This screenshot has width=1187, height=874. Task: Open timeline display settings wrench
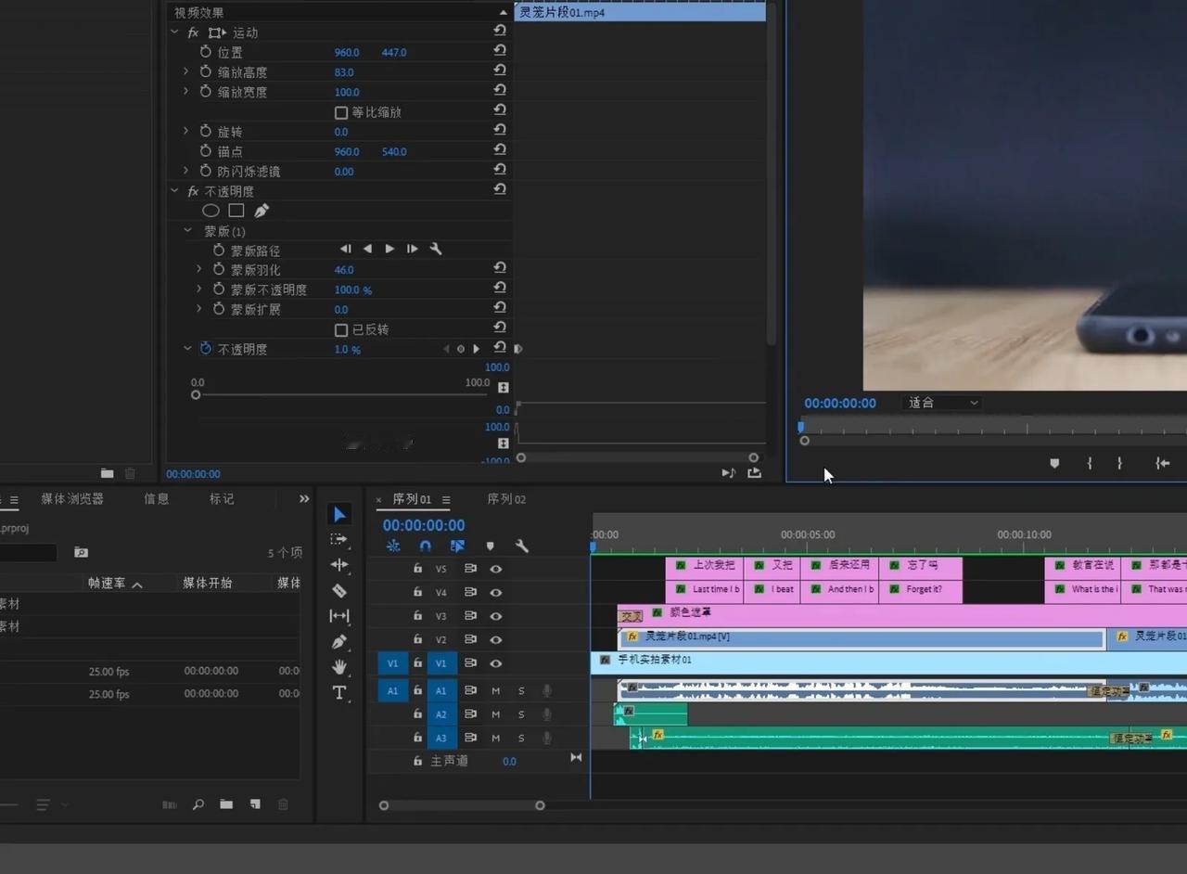click(x=522, y=546)
